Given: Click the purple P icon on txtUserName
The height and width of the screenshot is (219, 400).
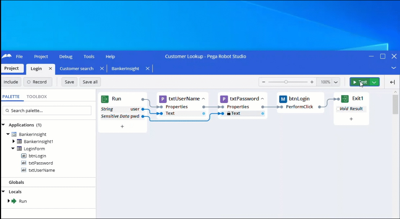Looking at the screenshot, I should coord(163,99).
